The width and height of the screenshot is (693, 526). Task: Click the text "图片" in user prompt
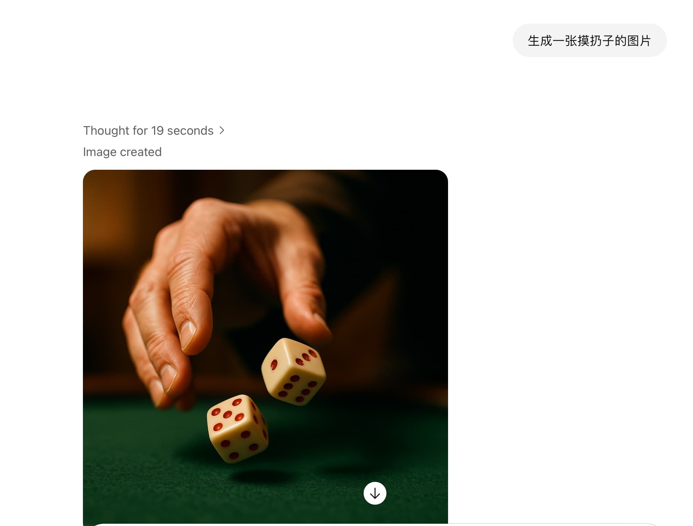639,41
